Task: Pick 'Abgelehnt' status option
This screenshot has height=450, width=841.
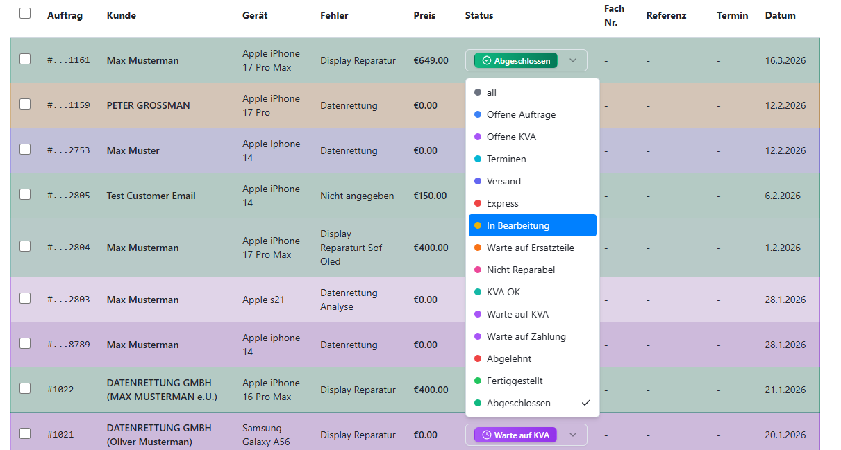Action: click(533, 358)
